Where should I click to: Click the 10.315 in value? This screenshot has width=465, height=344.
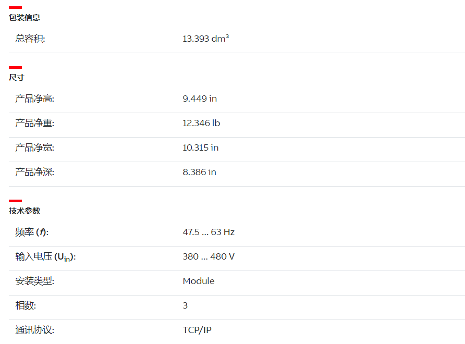[x=201, y=148]
